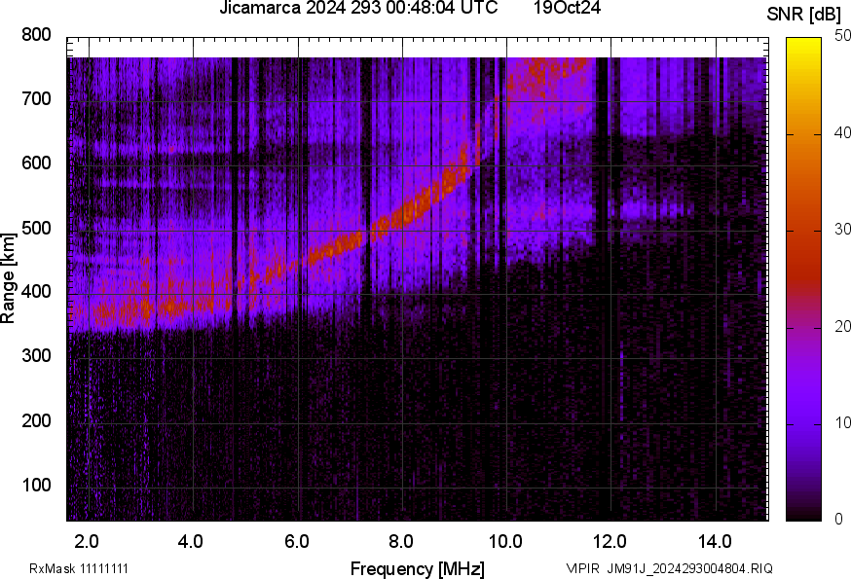Click the ionogram echo trace near 8 MHz

tap(403, 215)
